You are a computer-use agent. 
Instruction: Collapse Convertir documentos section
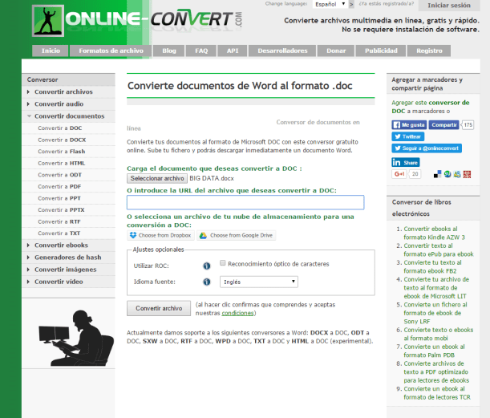[68, 116]
